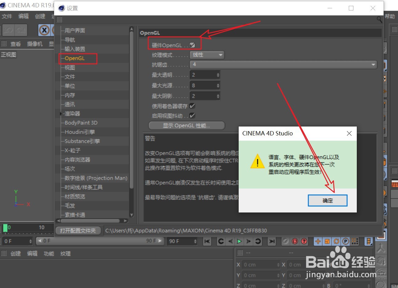Image resolution: width=398 pixels, height=288 pixels.
Task: Go to start of animation
Action: click(207, 241)
